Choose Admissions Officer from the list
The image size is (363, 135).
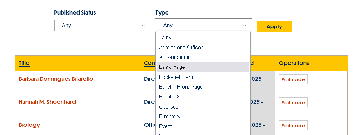click(181, 47)
